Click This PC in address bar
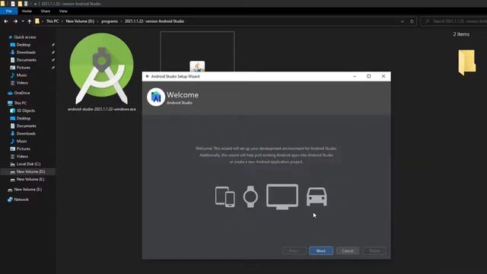The height and width of the screenshot is (274, 487). coord(53,21)
